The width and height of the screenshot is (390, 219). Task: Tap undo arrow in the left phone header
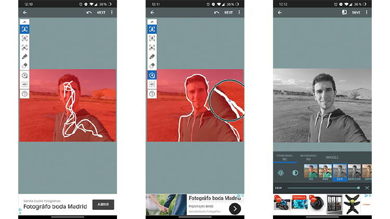tap(89, 12)
